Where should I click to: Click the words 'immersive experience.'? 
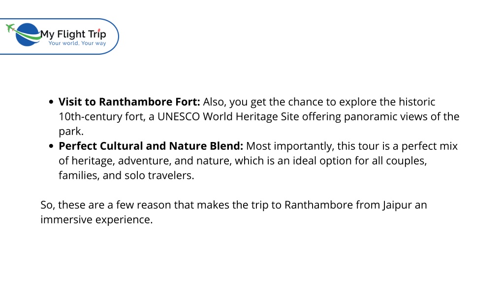pos(96,219)
